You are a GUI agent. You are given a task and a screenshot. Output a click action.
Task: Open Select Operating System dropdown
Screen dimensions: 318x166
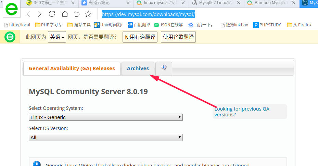click(x=106, y=117)
